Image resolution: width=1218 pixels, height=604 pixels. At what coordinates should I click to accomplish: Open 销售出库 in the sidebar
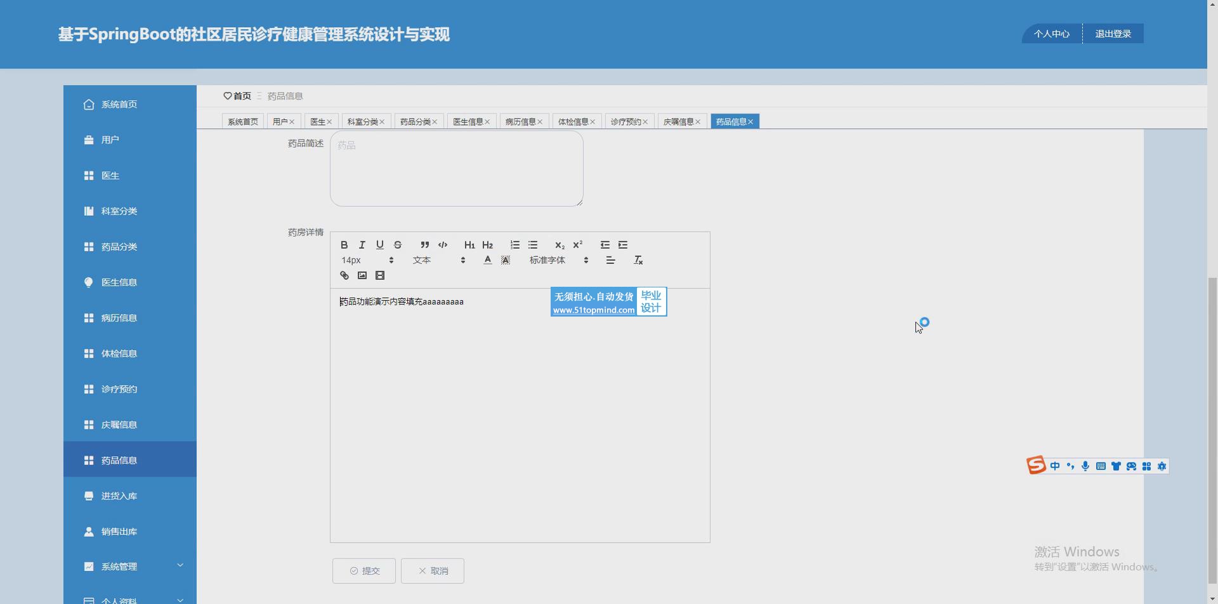(x=130, y=531)
